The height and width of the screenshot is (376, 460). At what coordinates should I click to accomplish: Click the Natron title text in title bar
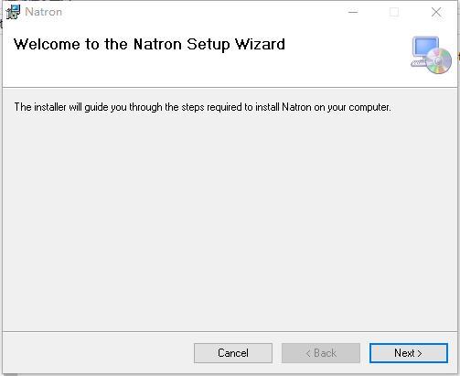[x=43, y=12]
